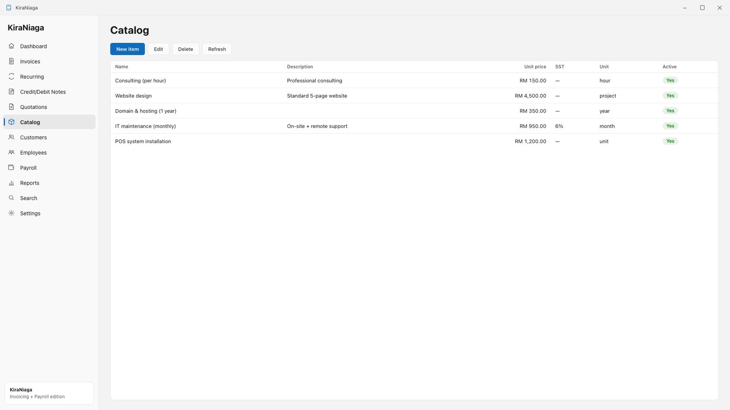Click the Employees group icon
The width and height of the screenshot is (730, 410).
pos(11,152)
